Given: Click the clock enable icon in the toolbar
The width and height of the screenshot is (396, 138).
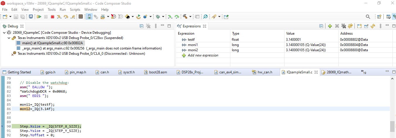Looking at the screenshot, I should (113, 17).
